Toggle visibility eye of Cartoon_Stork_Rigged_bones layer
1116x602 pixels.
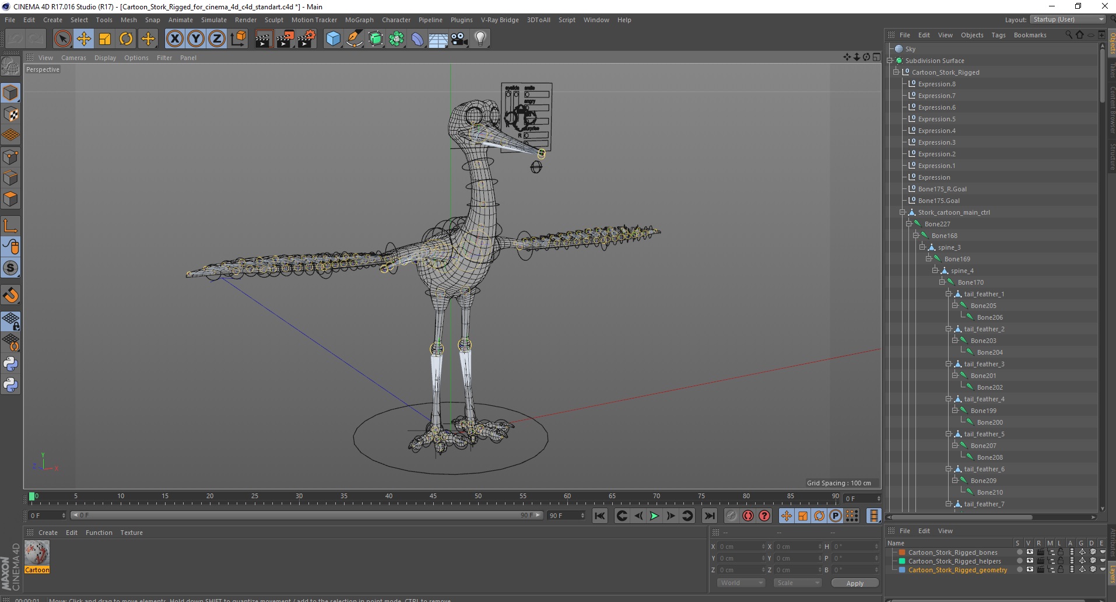click(x=1030, y=552)
